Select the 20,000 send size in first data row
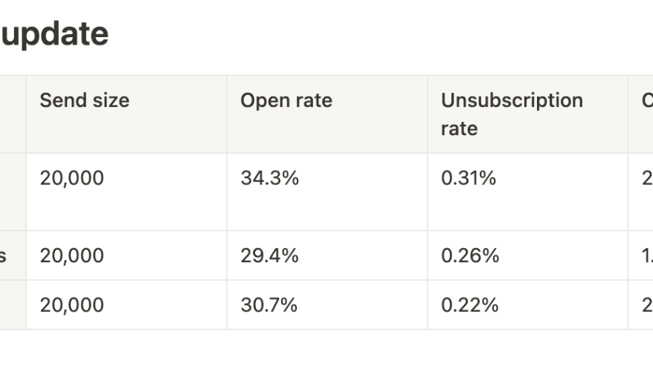The height and width of the screenshot is (367, 653). pyautogui.click(x=126, y=192)
